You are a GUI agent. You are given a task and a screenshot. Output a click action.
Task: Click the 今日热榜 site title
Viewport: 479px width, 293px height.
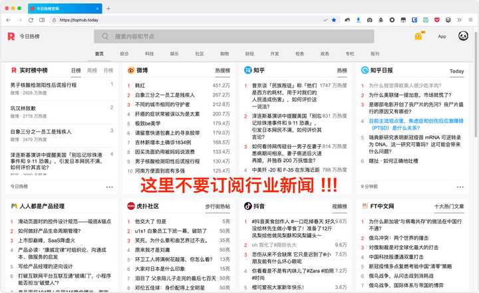click(x=30, y=37)
